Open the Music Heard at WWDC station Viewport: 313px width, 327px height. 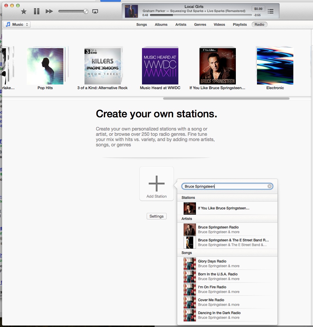coord(160,66)
